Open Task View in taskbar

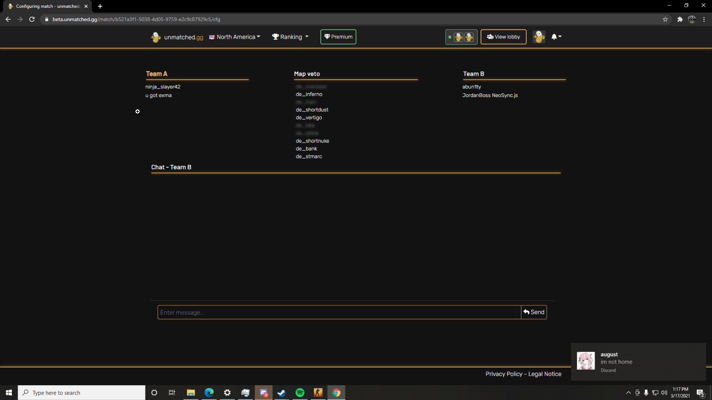point(172,393)
